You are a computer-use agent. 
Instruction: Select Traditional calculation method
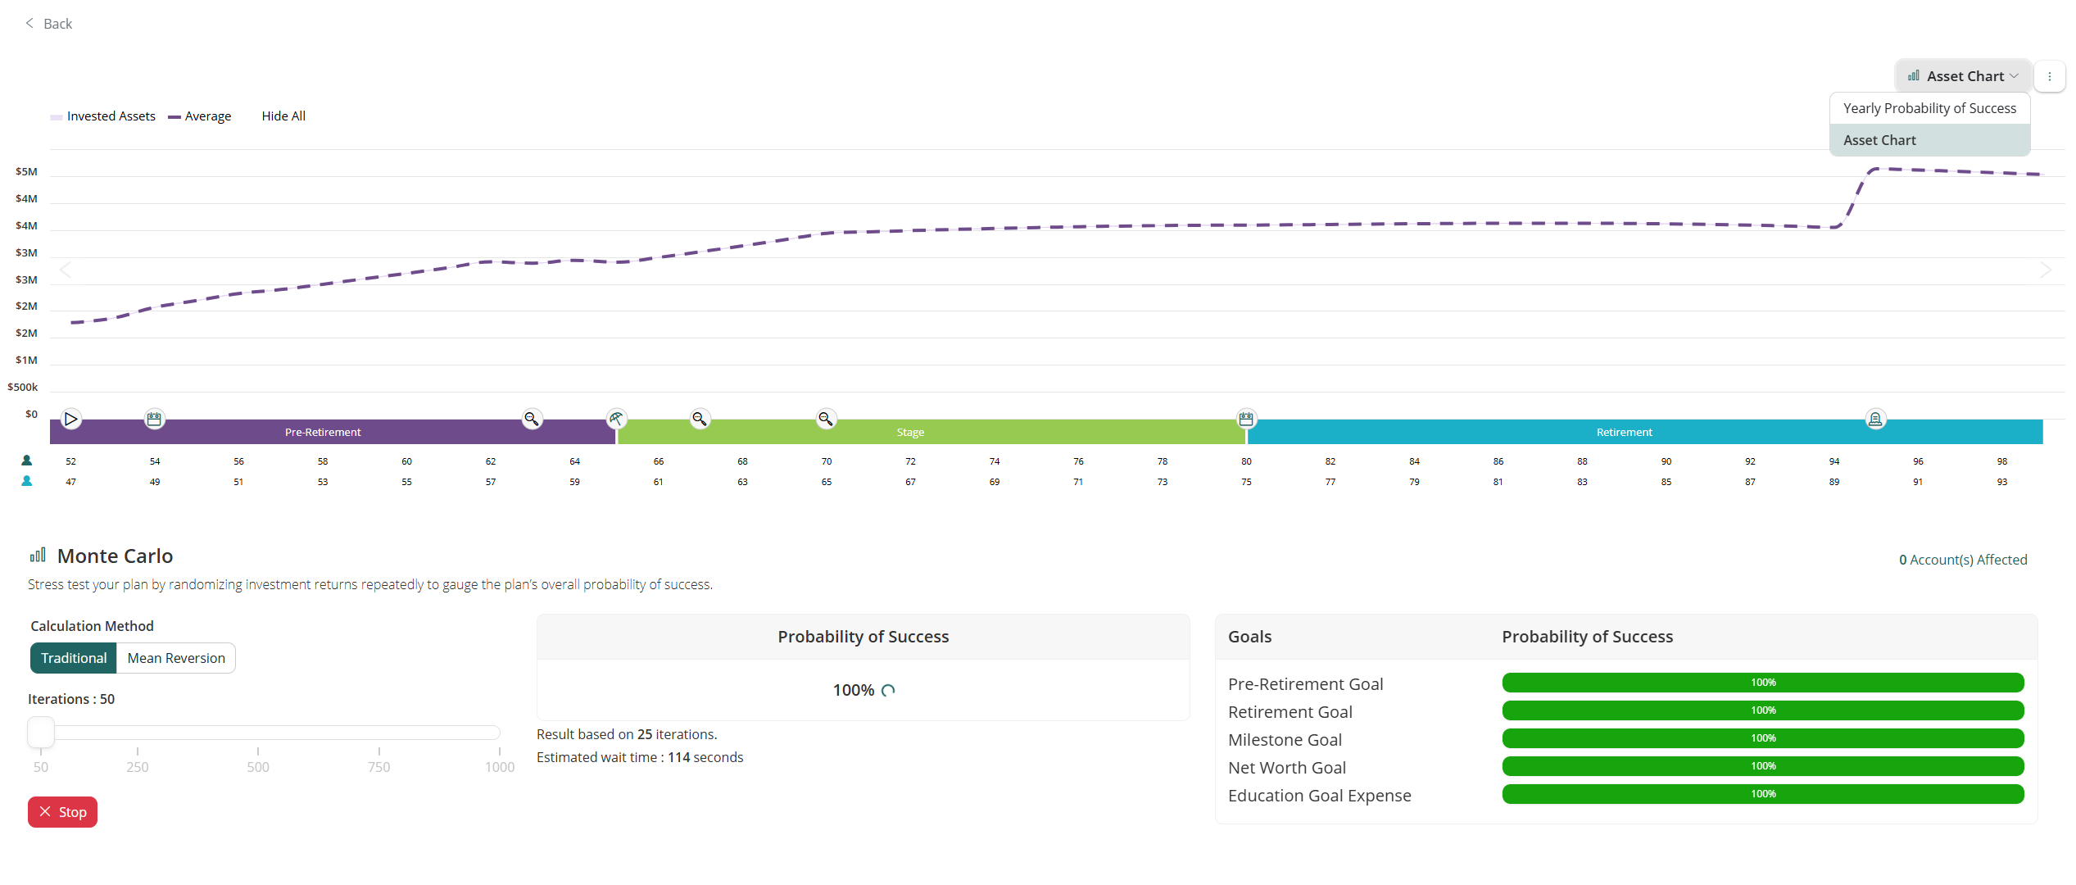(74, 658)
